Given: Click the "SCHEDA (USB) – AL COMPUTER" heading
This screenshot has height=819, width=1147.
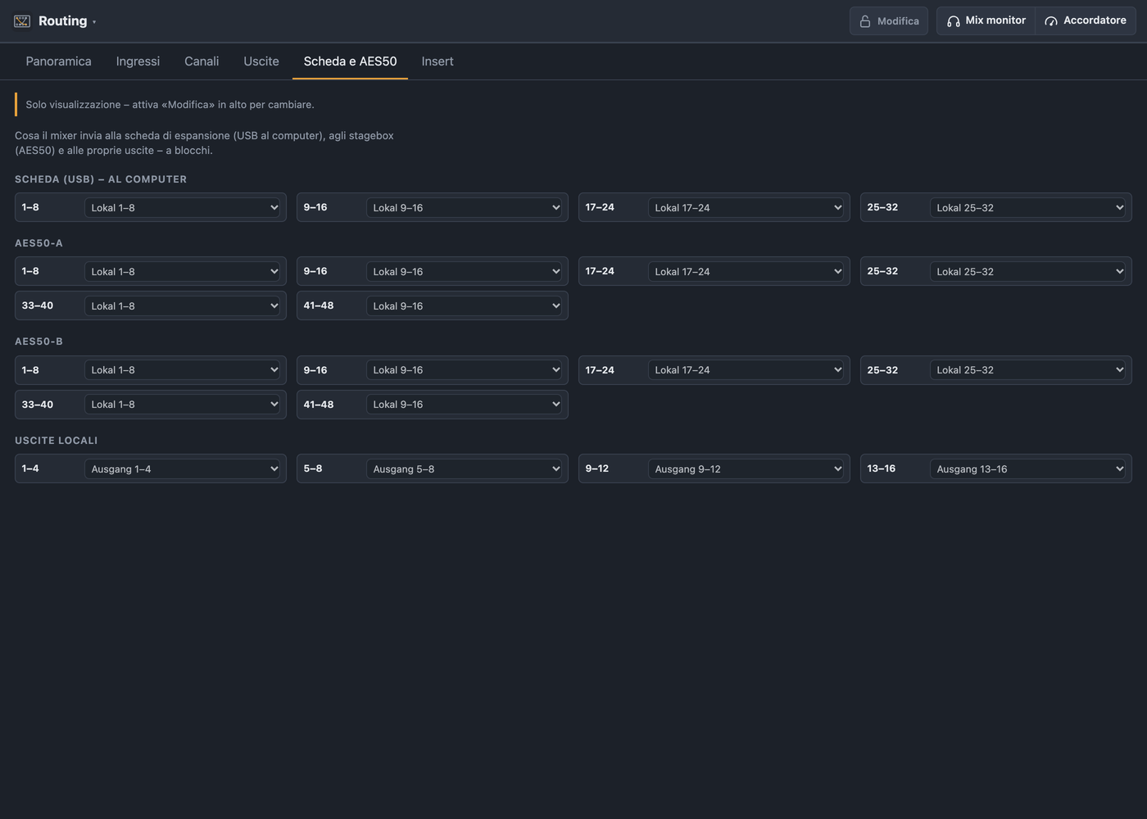Looking at the screenshot, I should [101, 179].
